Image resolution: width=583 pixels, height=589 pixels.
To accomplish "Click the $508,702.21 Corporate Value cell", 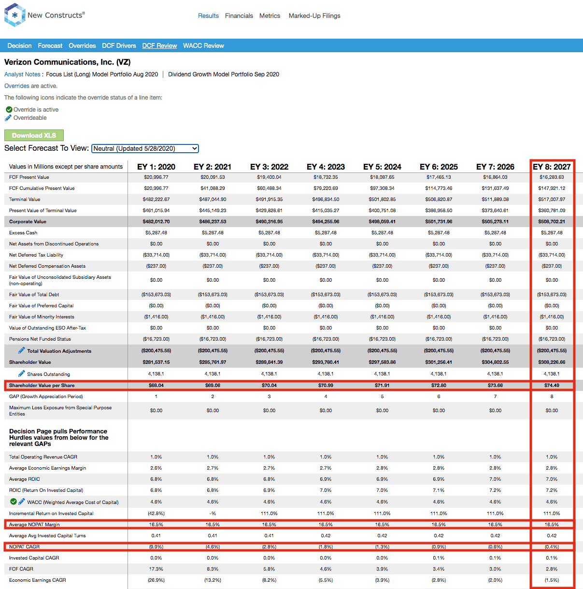I will click(x=552, y=222).
